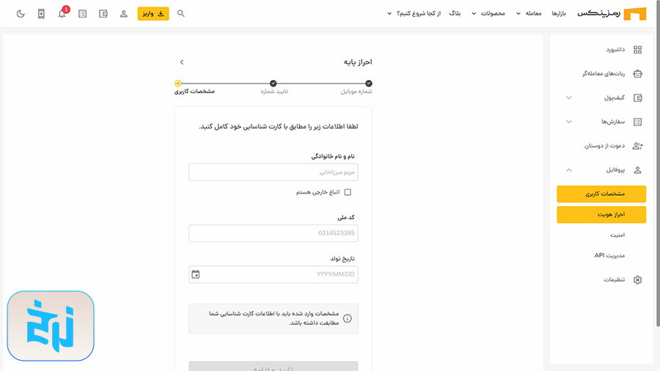
Task: Check the foreign national (اتباع خارجی هستم) checkbox
Action: pos(348,192)
